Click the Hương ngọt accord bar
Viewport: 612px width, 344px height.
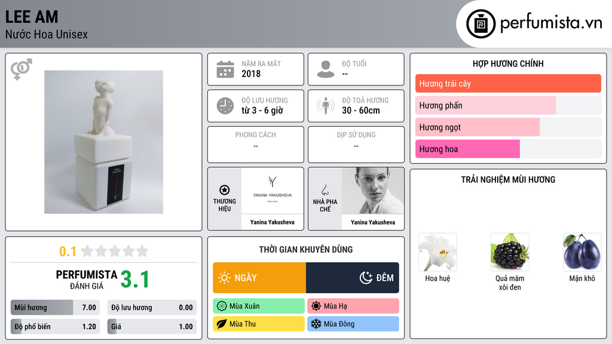(x=508, y=127)
